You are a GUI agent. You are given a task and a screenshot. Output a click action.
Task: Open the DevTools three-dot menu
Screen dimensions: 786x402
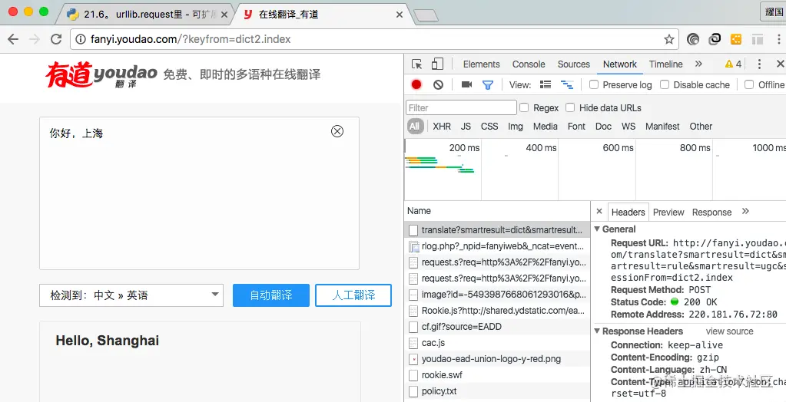click(x=759, y=64)
